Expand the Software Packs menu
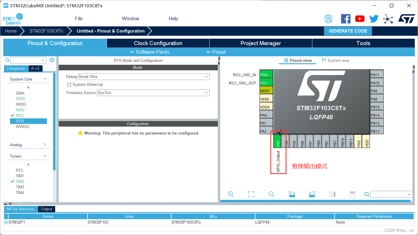This screenshot has height=235, width=418. [149, 52]
